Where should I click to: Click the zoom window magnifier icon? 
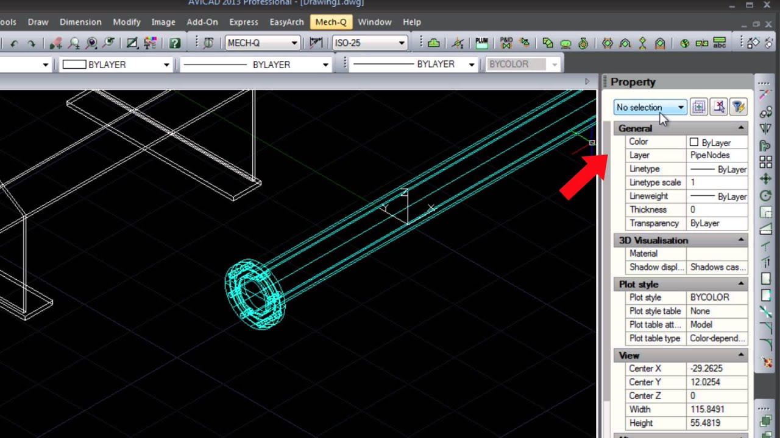(92, 43)
